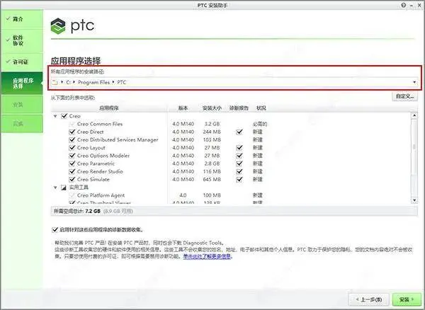Screen dimensions: 425x310
Task: Collapse the Creo application group
Action: (55, 116)
